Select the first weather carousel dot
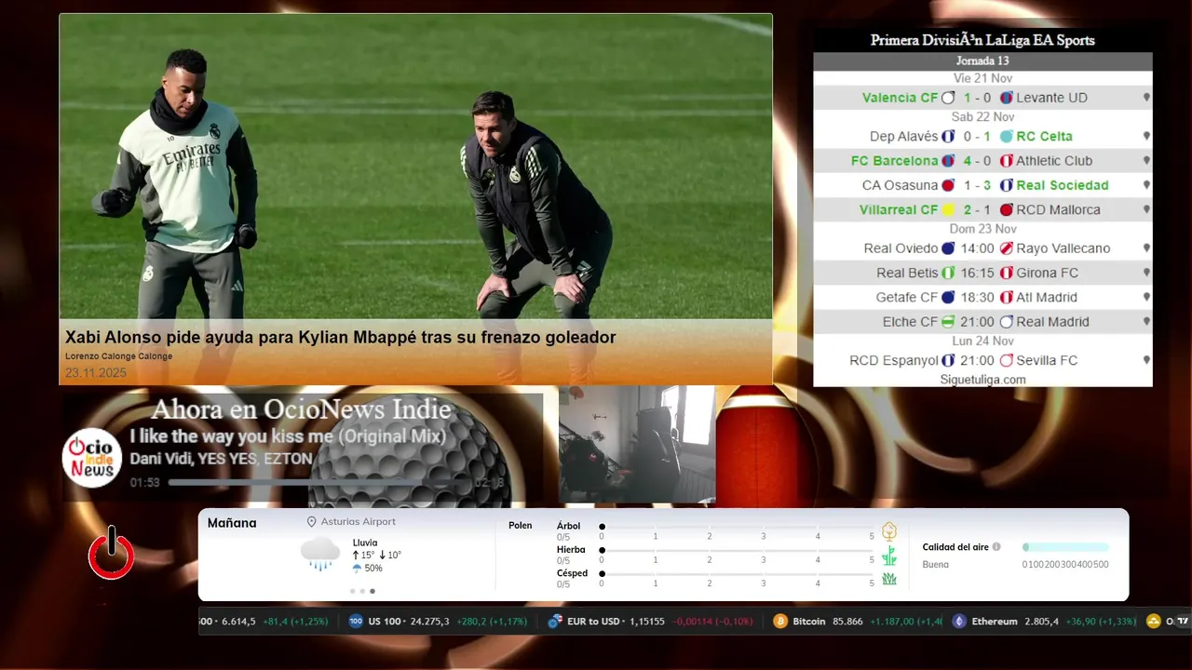The height and width of the screenshot is (670, 1192). [352, 591]
